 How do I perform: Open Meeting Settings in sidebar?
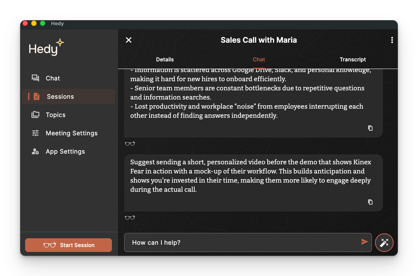point(71,133)
